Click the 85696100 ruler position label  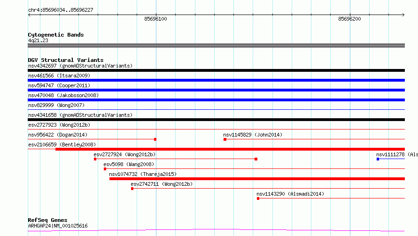(x=155, y=19)
